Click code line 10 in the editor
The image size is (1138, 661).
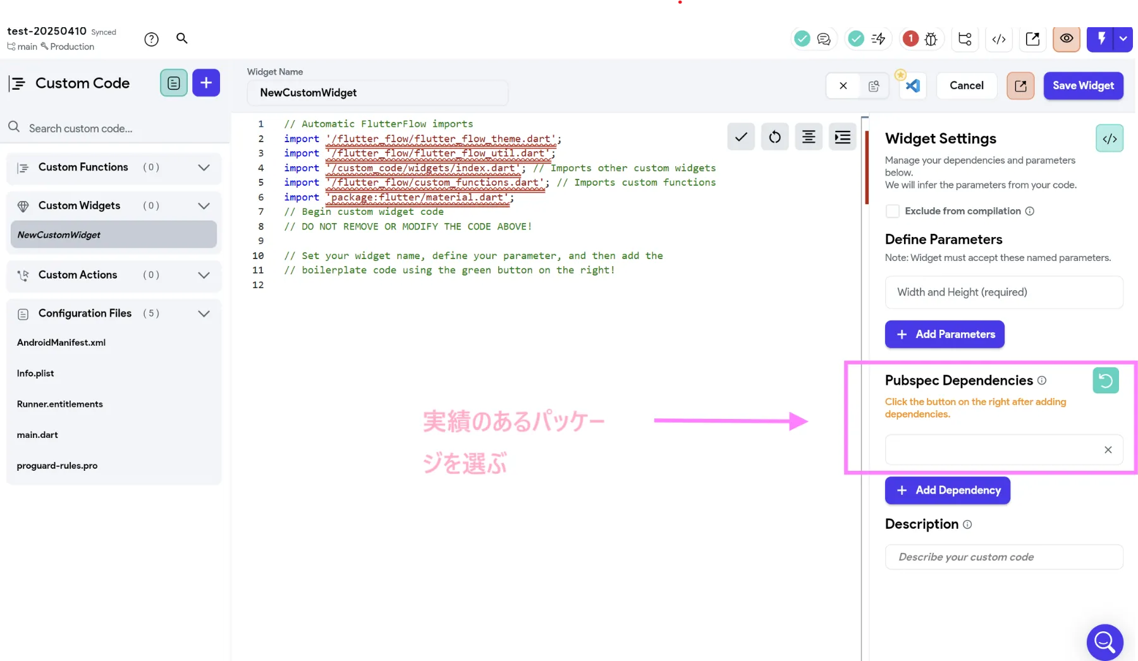[x=474, y=256]
